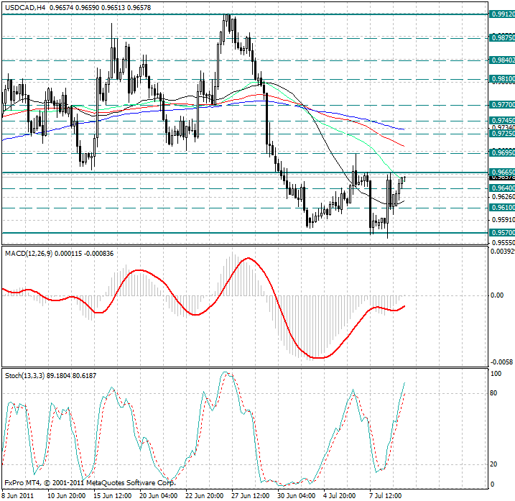Select the 4 Jul 20:00 time label

click(x=340, y=495)
